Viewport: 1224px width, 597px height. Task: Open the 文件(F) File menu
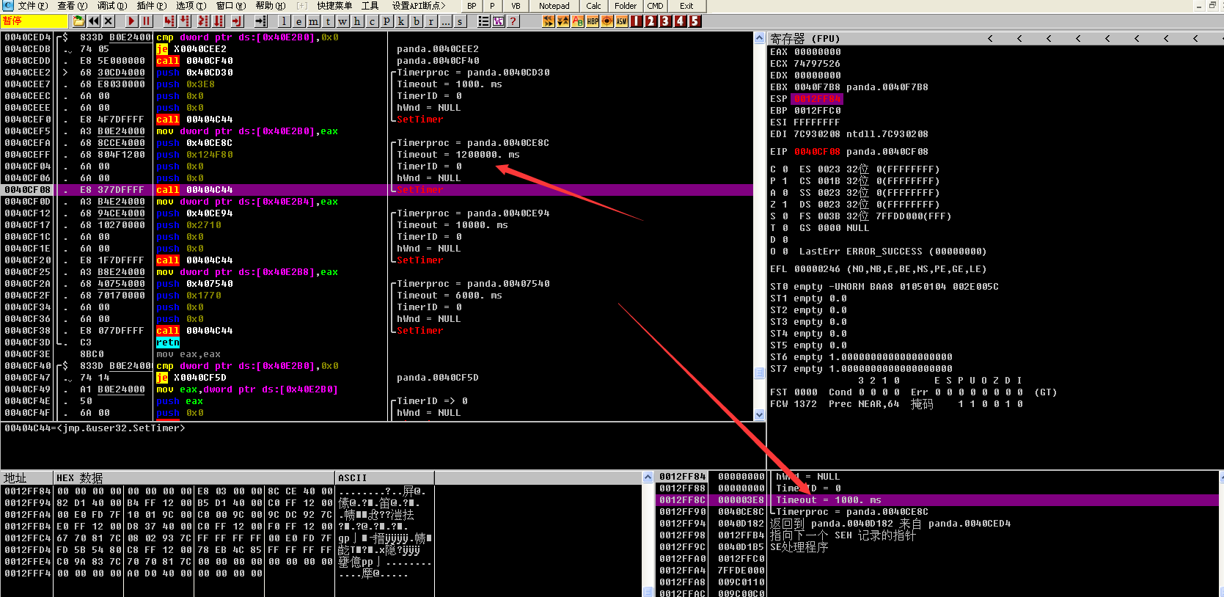[x=33, y=6]
